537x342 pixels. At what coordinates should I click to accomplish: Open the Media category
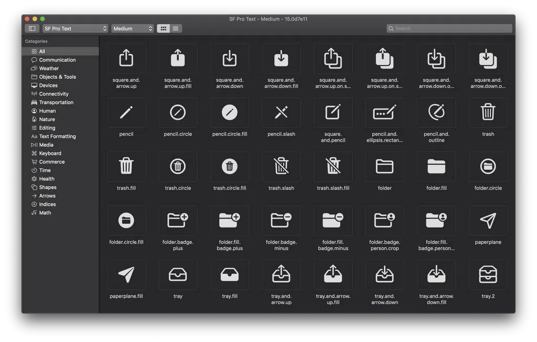point(60,145)
